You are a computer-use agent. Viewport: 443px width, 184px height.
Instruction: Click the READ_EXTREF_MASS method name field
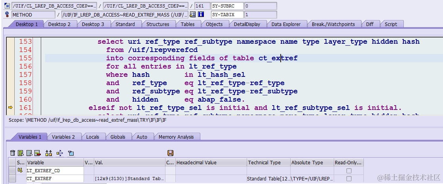[125, 15]
